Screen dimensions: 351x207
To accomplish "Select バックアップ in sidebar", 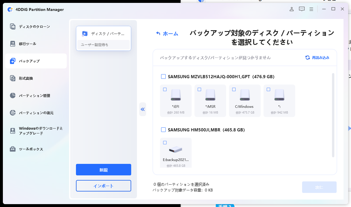I will [36, 61].
